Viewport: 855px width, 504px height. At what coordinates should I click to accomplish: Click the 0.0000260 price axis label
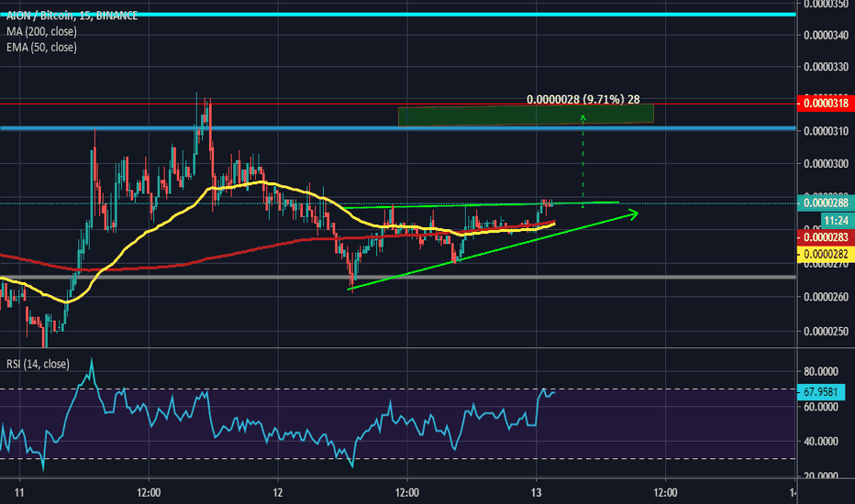click(x=826, y=298)
